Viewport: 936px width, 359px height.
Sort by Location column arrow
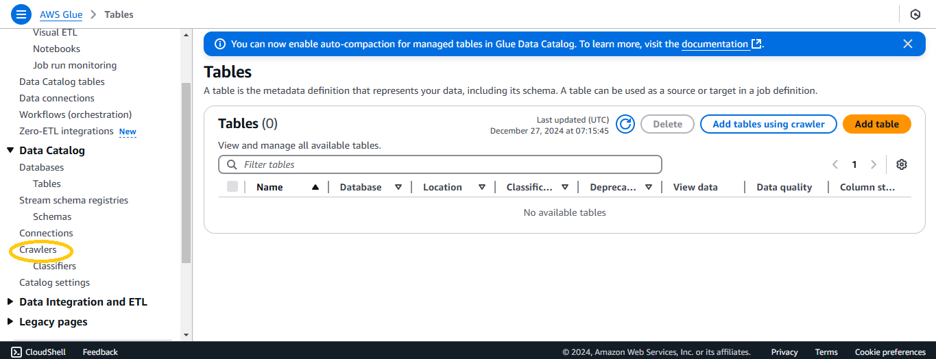click(x=482, y=187)
